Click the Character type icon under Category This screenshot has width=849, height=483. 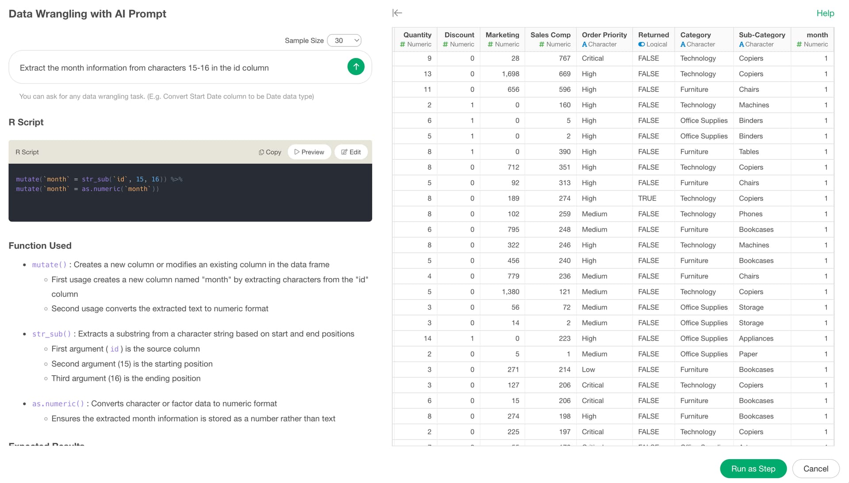tap(683, 44)
